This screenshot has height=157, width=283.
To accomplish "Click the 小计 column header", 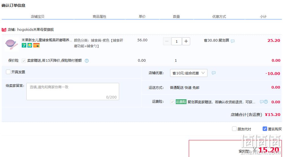I will click(263, 17).
